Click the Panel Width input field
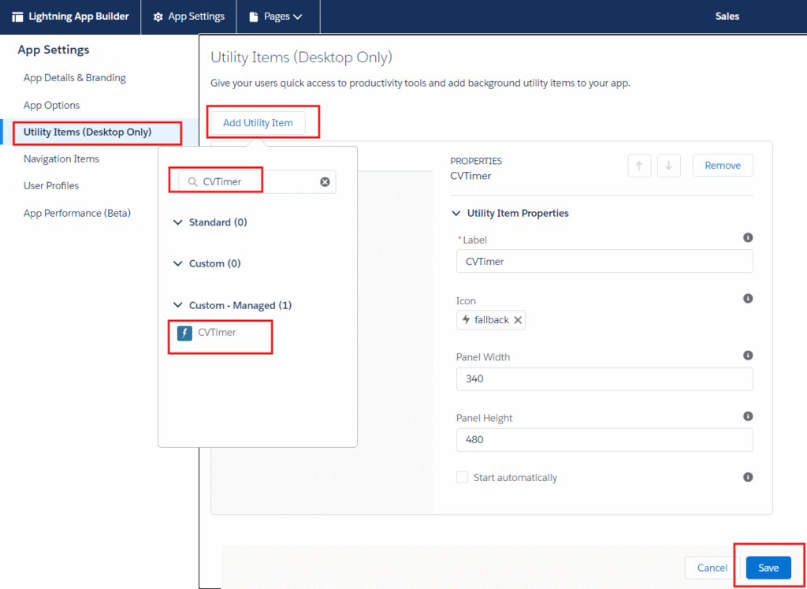807x589 pixels. (x=604, y=379)
